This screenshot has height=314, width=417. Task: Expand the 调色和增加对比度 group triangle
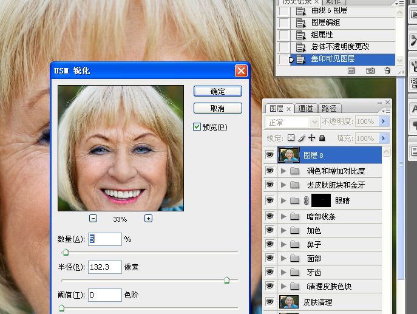coord(283,171)
